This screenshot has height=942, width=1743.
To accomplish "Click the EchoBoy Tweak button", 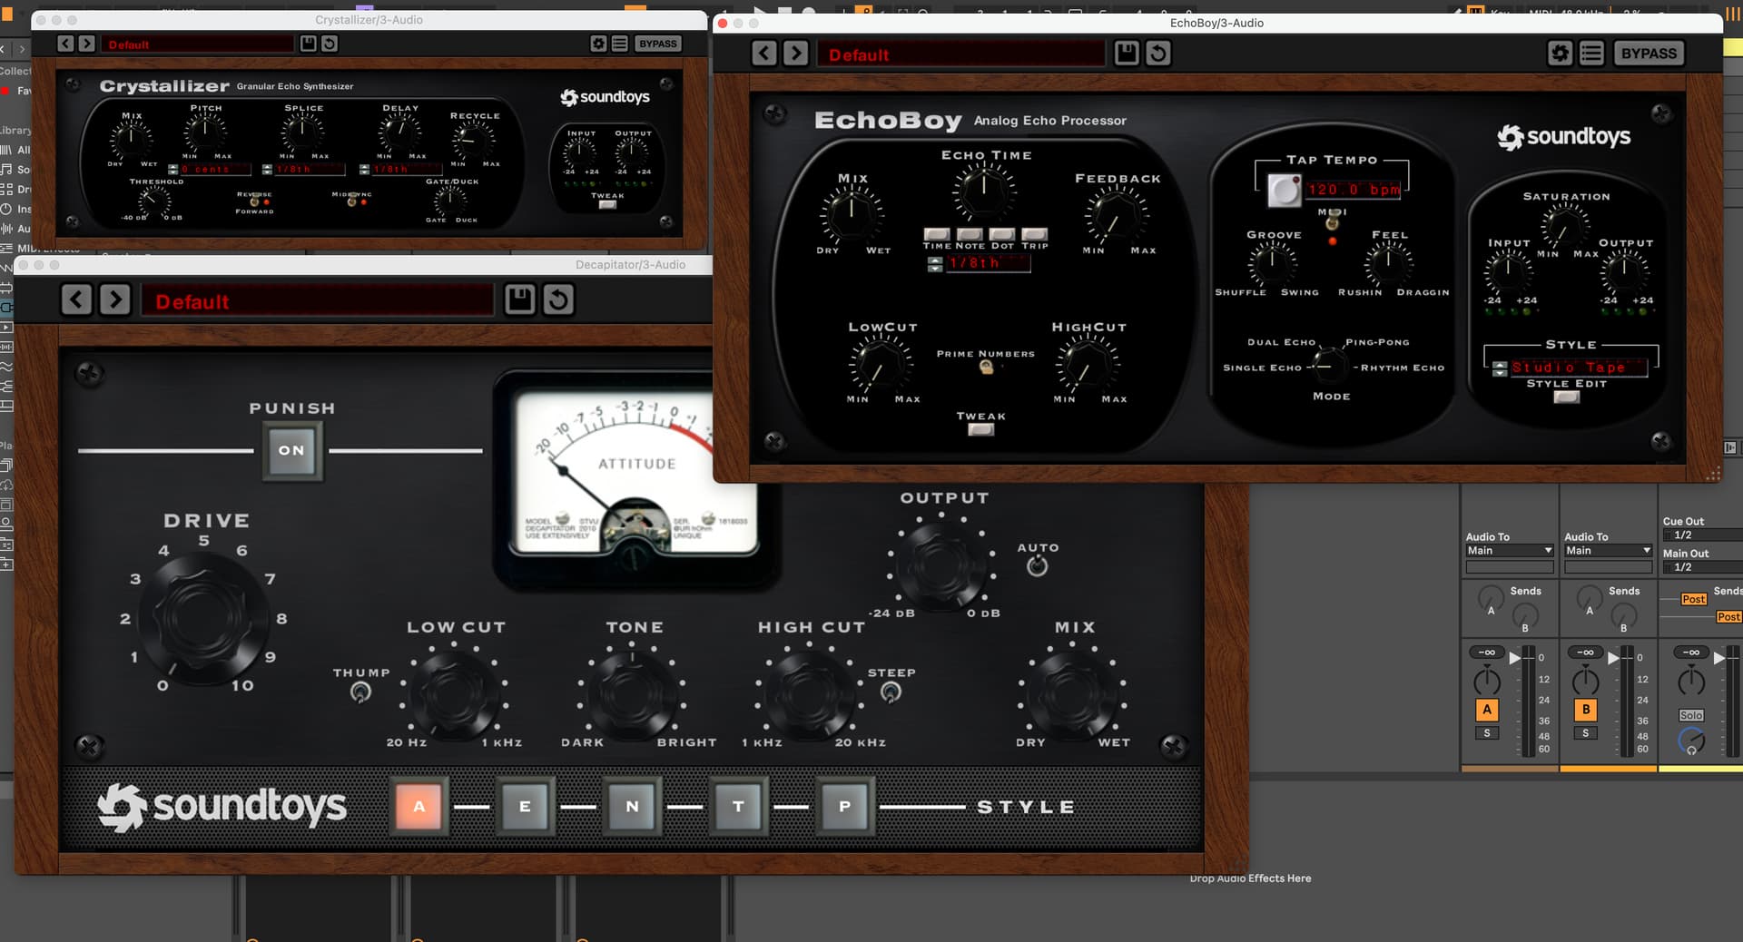I will 980,430.
